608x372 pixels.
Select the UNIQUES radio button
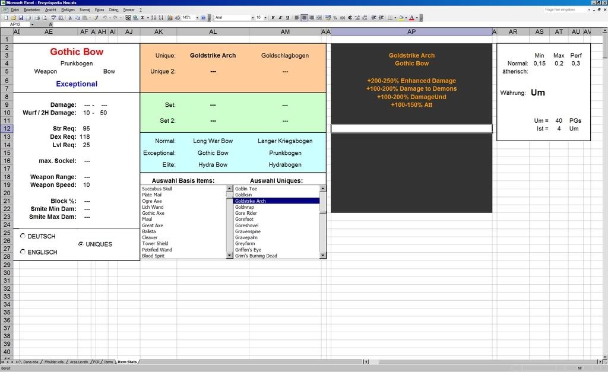81,244
